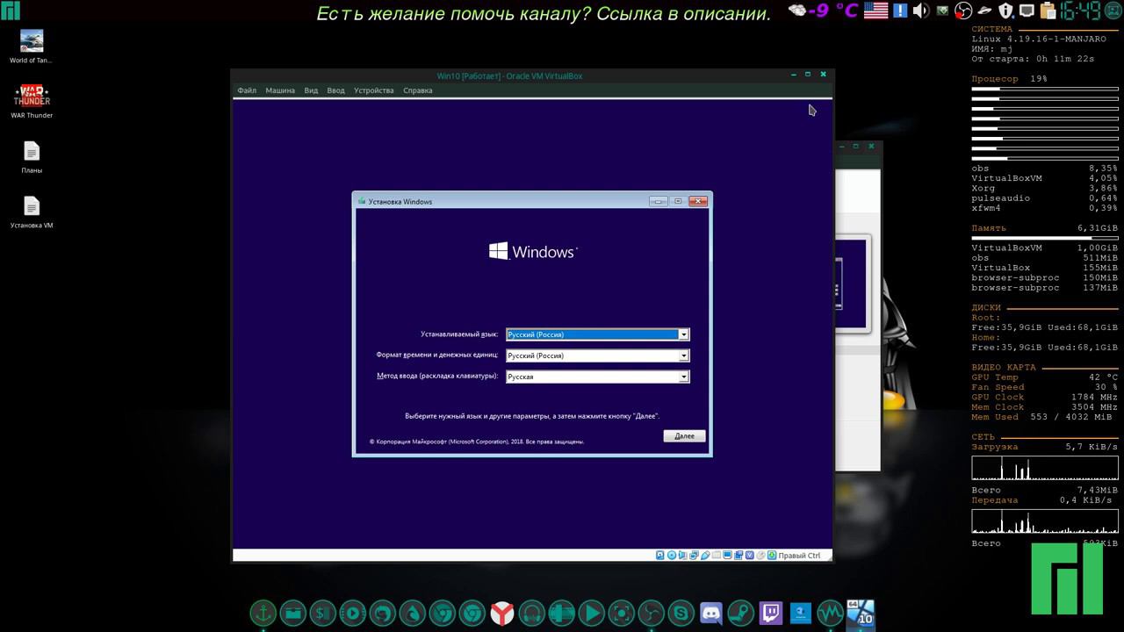The image size is (1124, 632).
Task: Click the optical disk icon in VirtualBox status bar
Action: point(672,555)
